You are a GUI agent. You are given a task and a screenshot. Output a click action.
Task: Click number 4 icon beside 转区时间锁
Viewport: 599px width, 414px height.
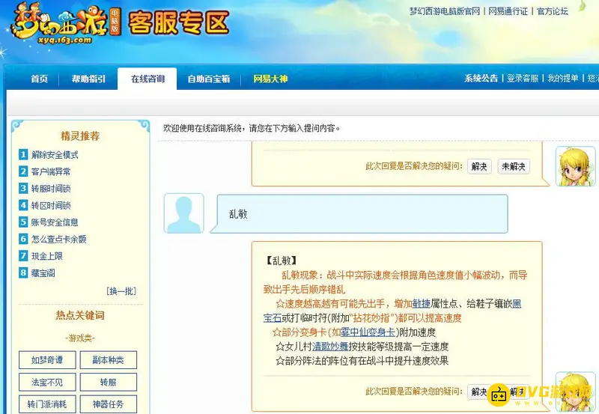click(x=23, y=205)
